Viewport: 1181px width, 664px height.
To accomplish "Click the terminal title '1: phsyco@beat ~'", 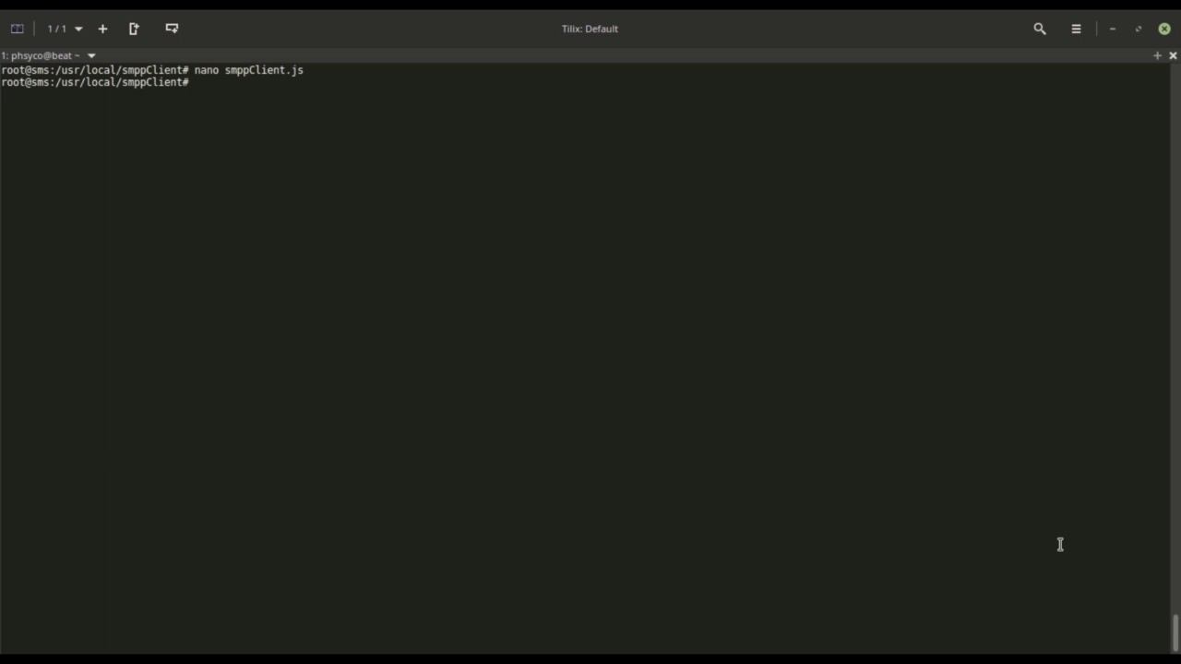I will point(41,55).
